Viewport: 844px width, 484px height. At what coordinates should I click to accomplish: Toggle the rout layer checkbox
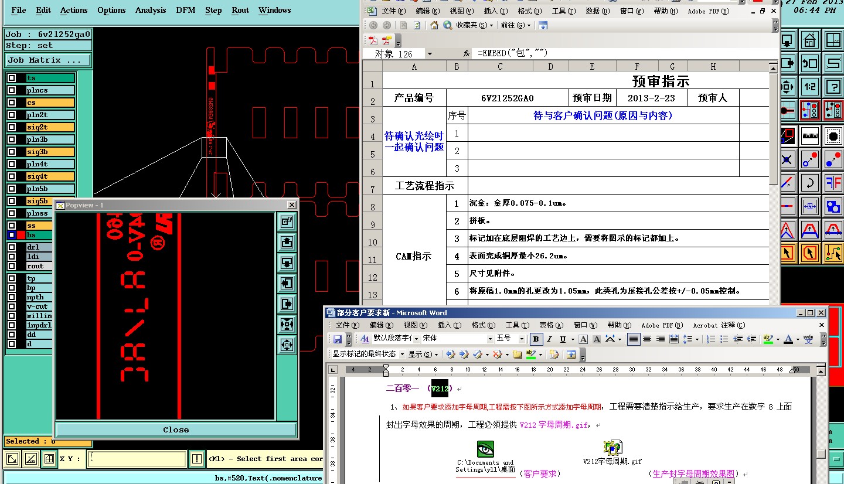click(12, 266)
